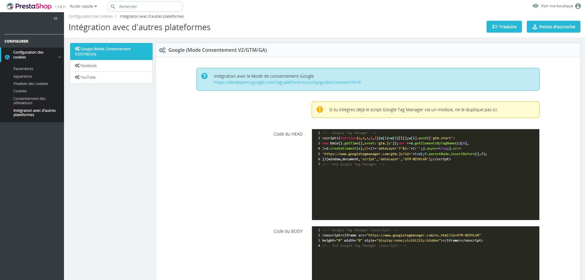
Task: Click the PrestaShop logo
Action: point(29,6)
